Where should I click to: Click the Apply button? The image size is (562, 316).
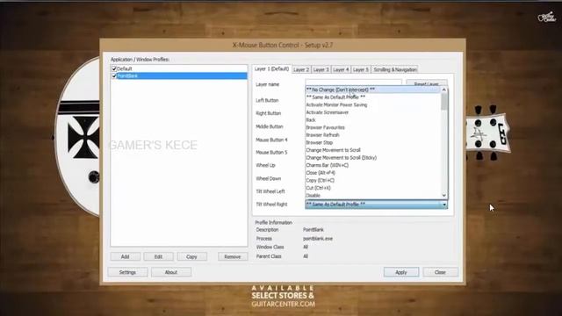(401, 272)
